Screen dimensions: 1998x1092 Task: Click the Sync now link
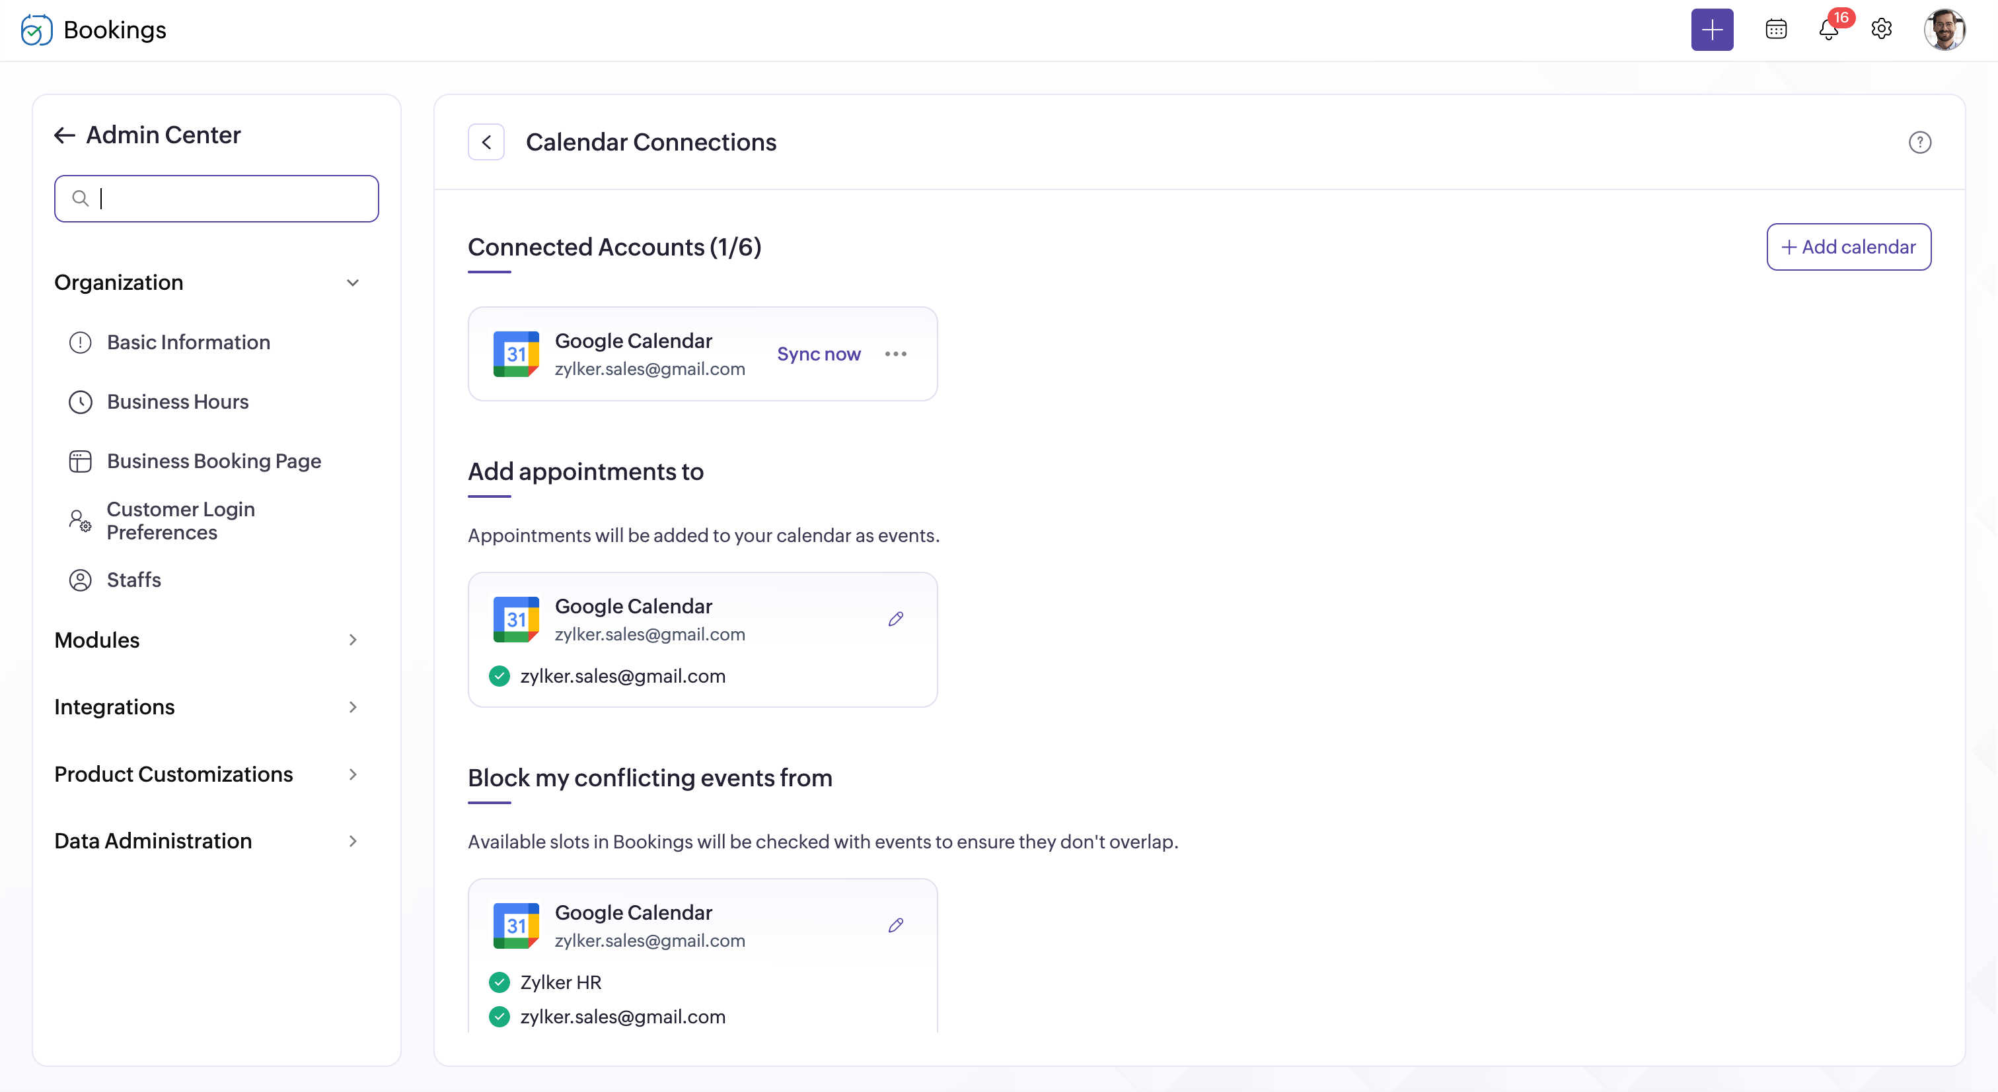(818, 354)
